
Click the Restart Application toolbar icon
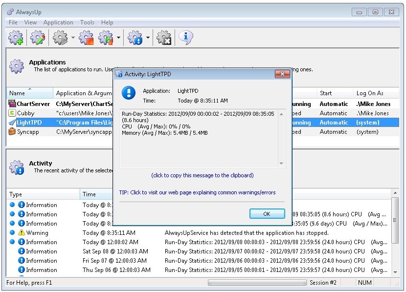tap(106, 38)
